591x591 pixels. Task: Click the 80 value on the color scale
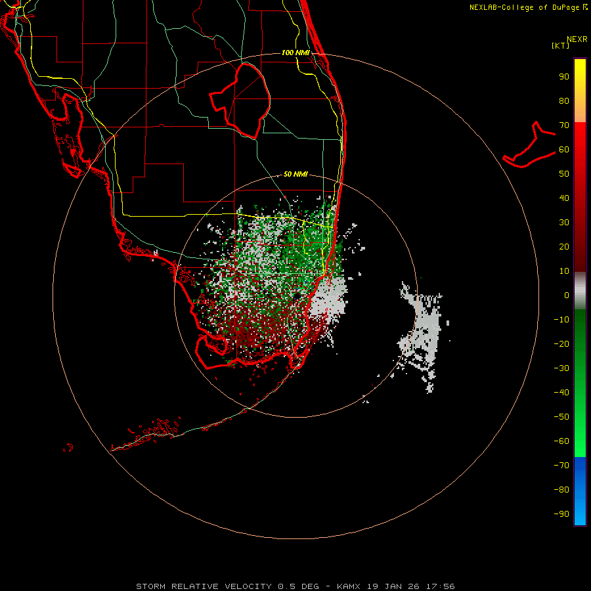(564, 101)
